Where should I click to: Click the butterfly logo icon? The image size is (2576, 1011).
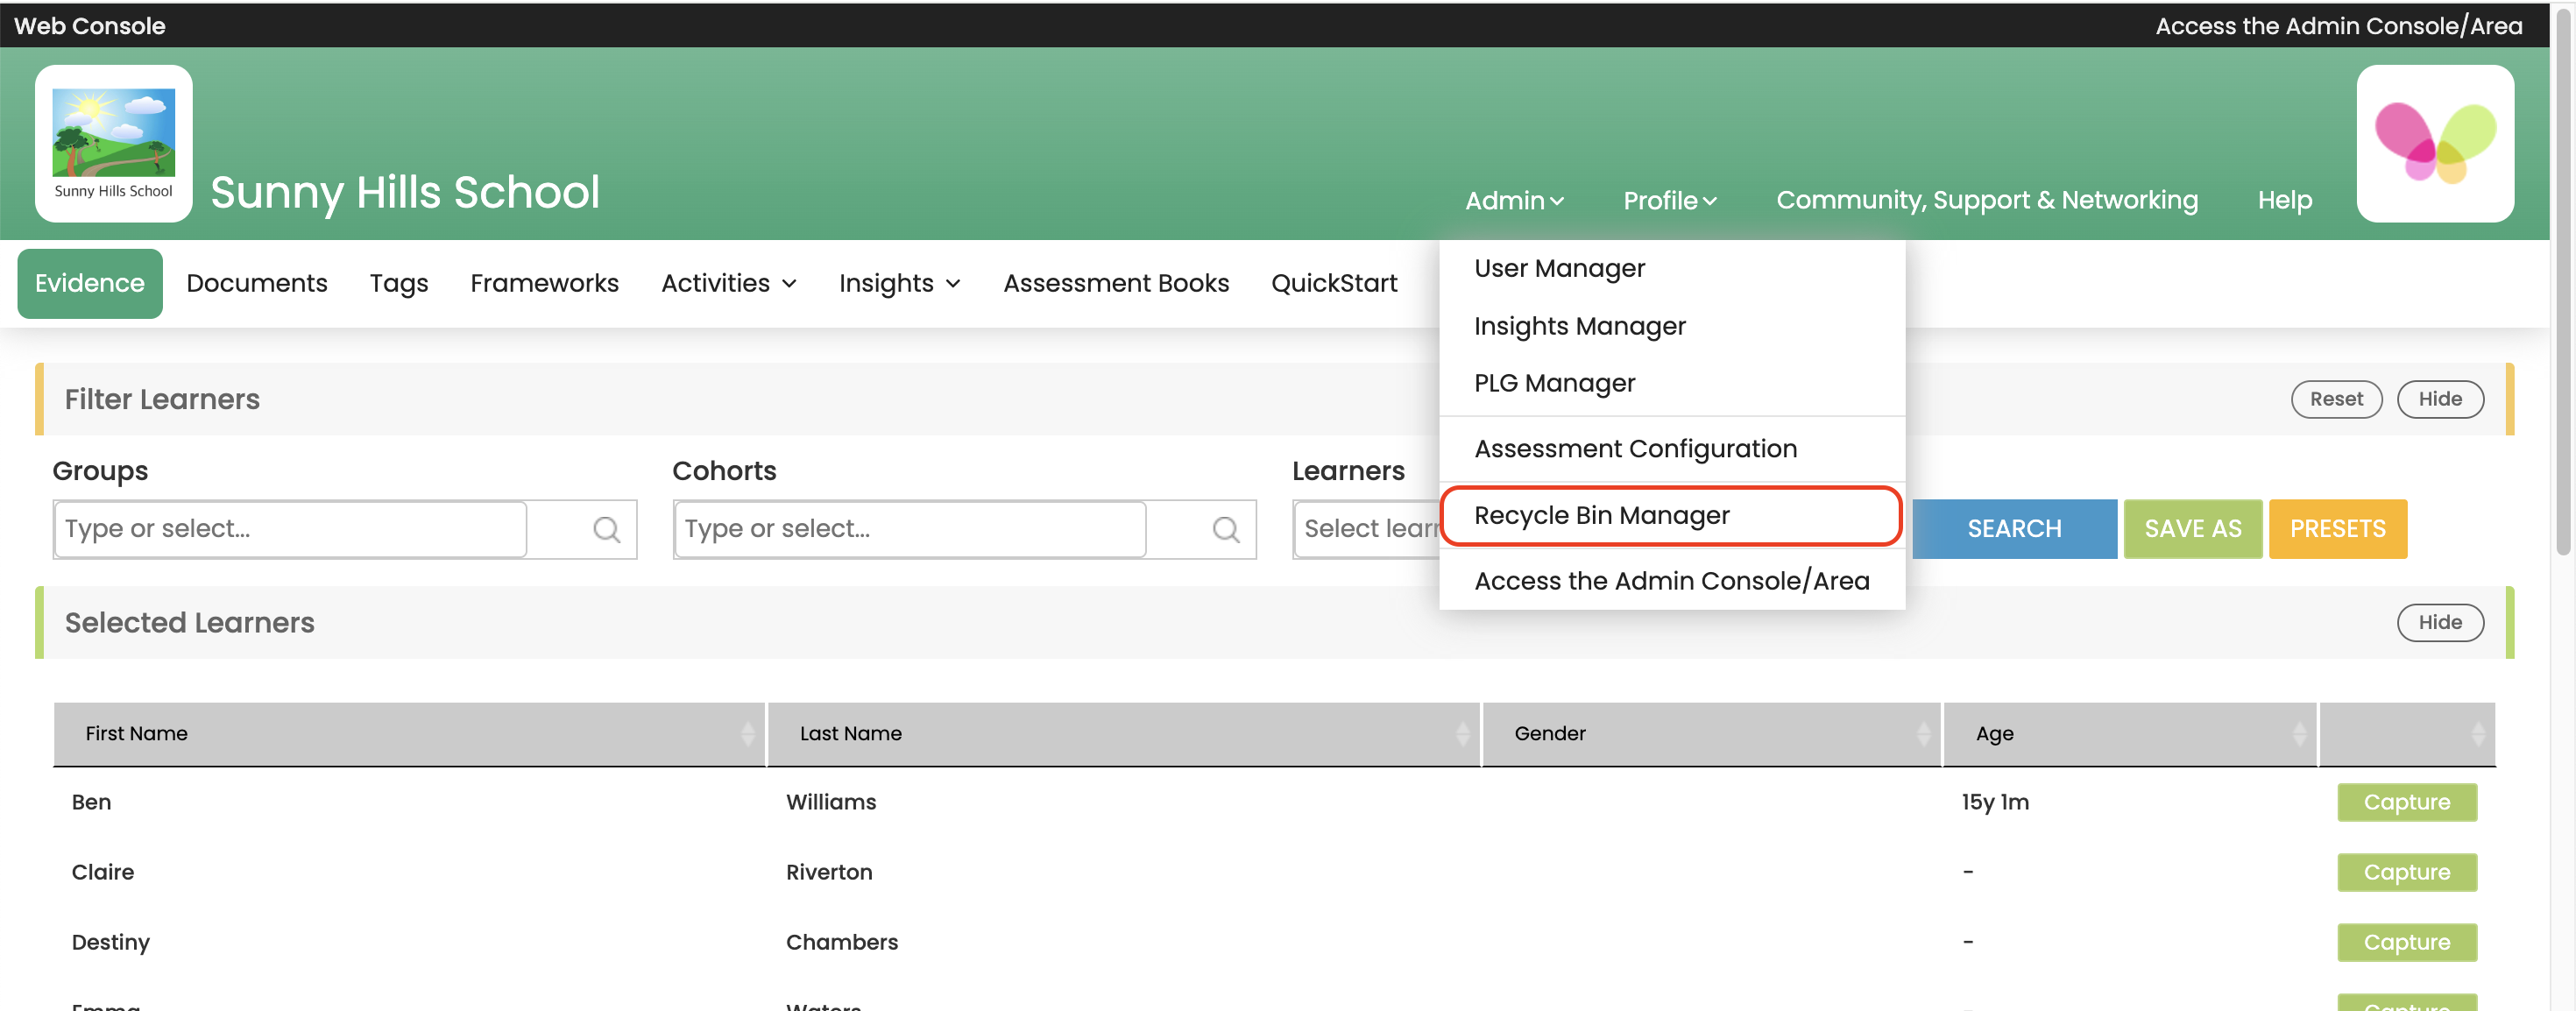[2434, 142]
